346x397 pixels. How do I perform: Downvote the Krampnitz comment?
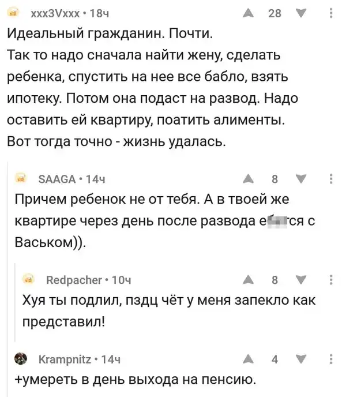click(300, 359)
